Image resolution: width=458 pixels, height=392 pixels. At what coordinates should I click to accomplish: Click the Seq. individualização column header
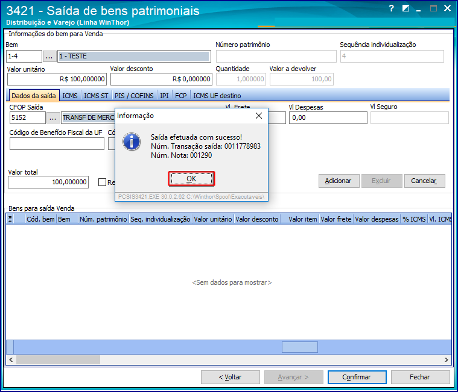pos(161,219)
